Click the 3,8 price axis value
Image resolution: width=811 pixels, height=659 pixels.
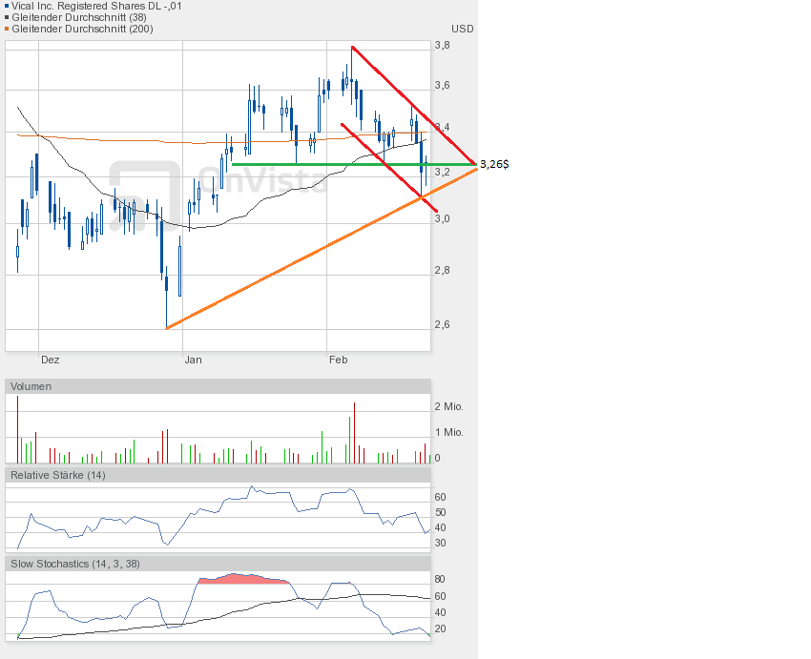coord(442,45)
